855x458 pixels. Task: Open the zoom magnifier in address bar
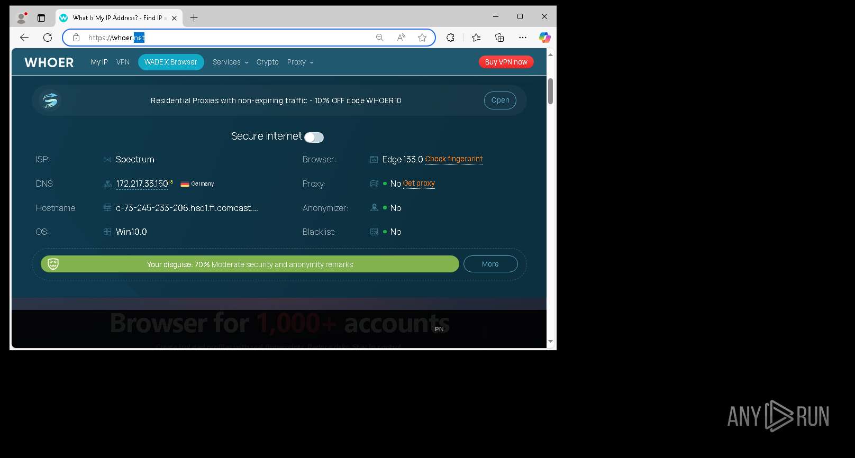coord(380,38)
